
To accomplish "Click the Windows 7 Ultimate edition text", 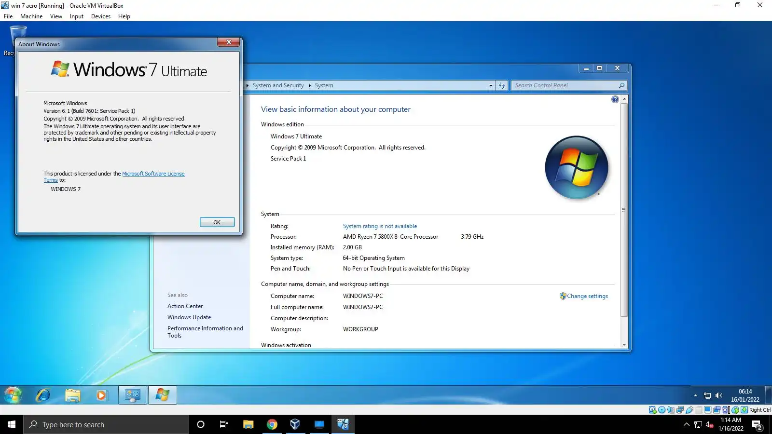I will (x=296, y=136).
